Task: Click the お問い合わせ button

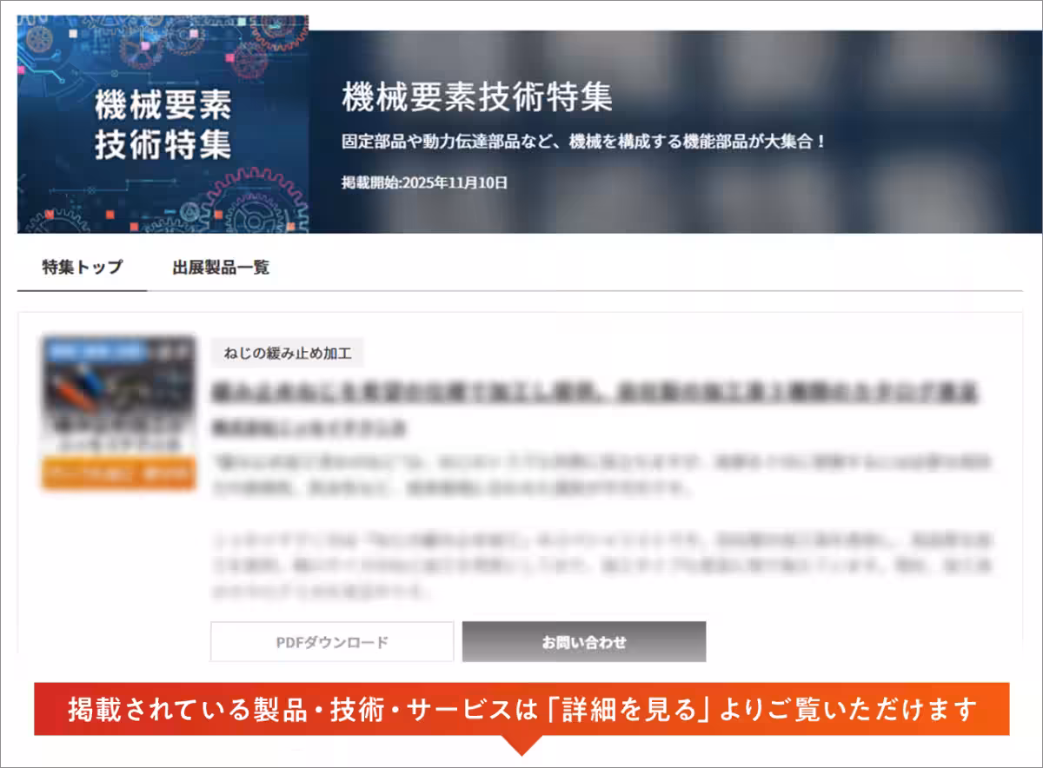Action: (585, 642)
